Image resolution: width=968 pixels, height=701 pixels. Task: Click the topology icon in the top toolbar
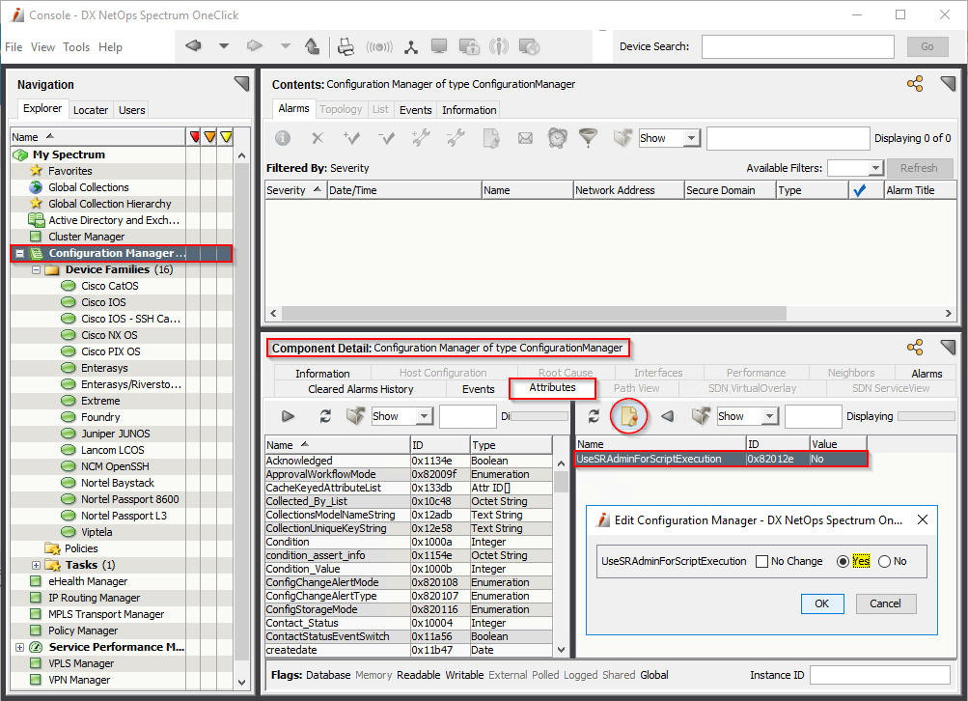point(411,46)
